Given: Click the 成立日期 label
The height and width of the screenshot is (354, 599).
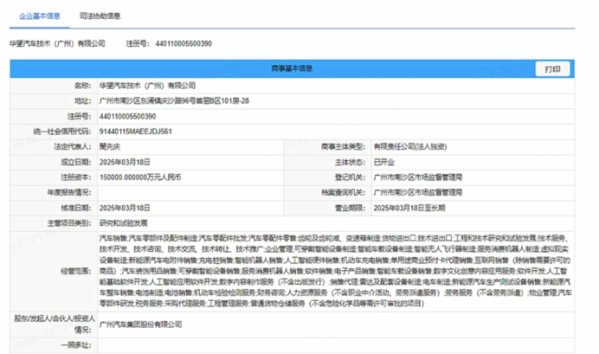Looking at the screenshot, I should pos(76,162).
